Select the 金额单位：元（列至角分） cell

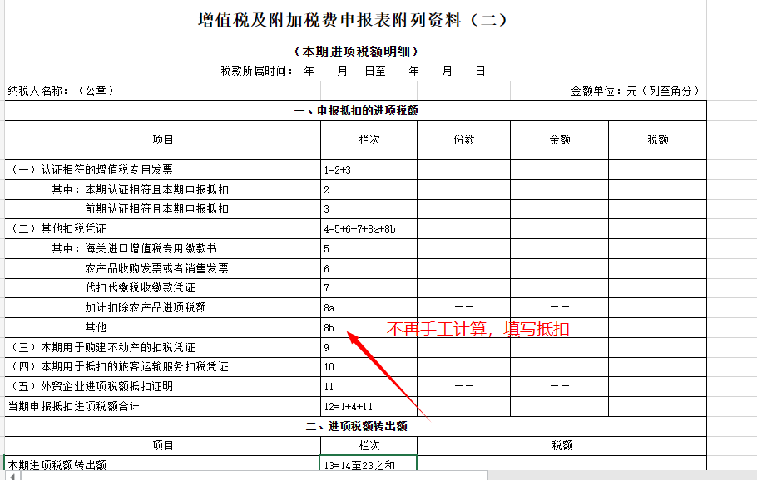coord(608,91)
